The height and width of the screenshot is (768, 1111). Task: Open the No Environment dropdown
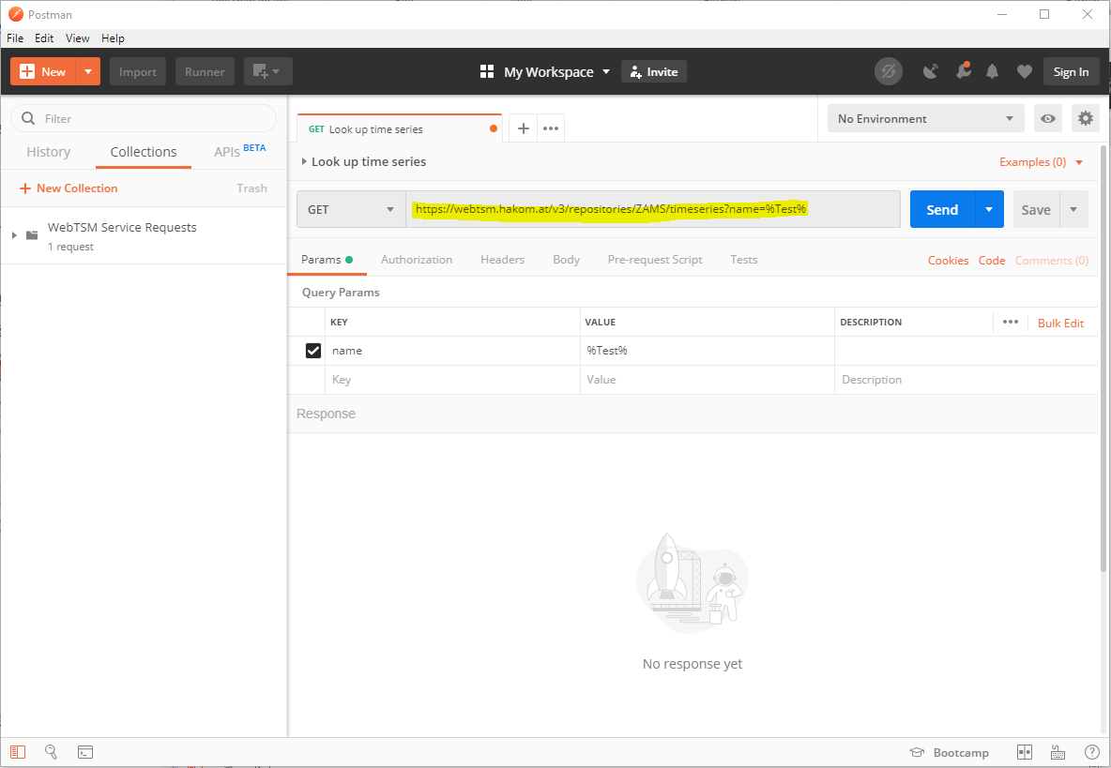point(925,118)
